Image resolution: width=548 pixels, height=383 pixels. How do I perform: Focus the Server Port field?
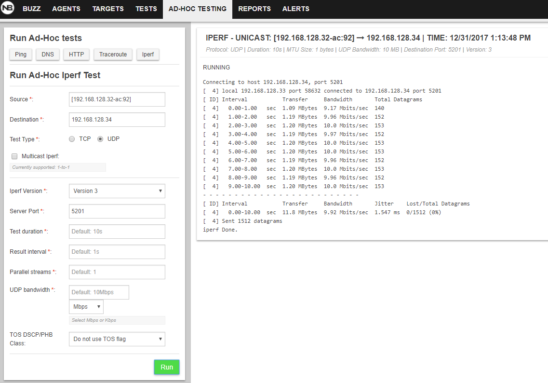pyautogui.click(x=117, y=211)
